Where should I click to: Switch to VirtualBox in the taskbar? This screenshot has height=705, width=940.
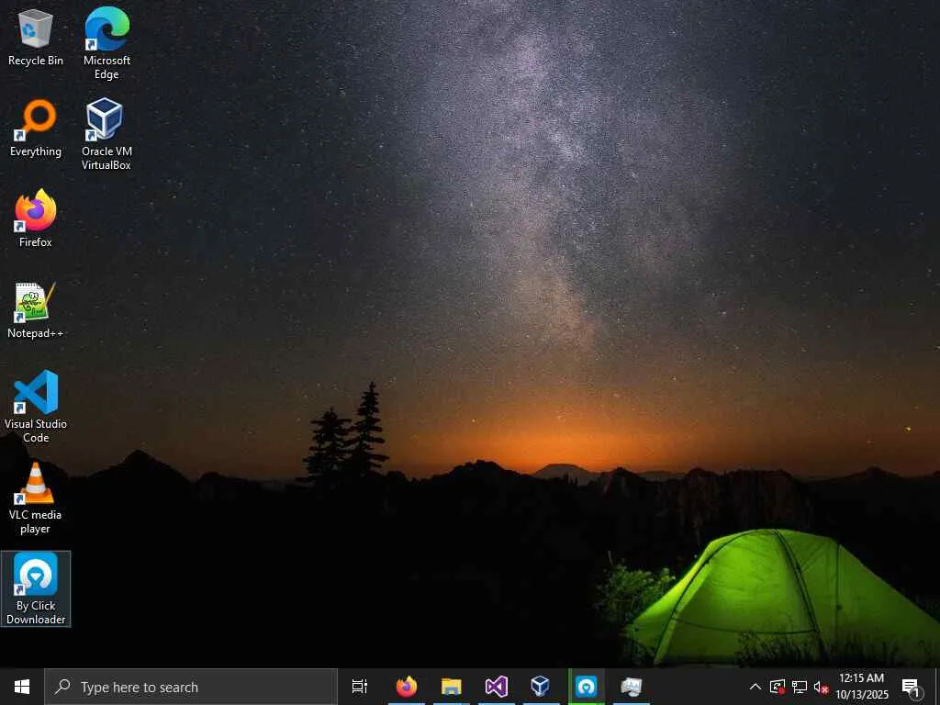point(541,687)
